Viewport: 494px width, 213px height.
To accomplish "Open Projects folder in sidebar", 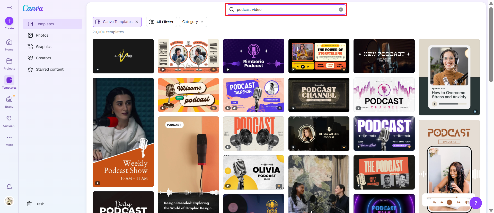I will [9, 64].
